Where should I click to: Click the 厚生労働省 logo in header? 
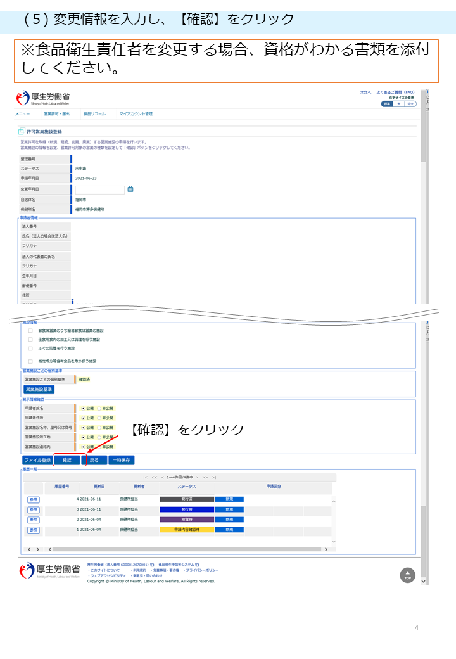(x=43, y=98)
